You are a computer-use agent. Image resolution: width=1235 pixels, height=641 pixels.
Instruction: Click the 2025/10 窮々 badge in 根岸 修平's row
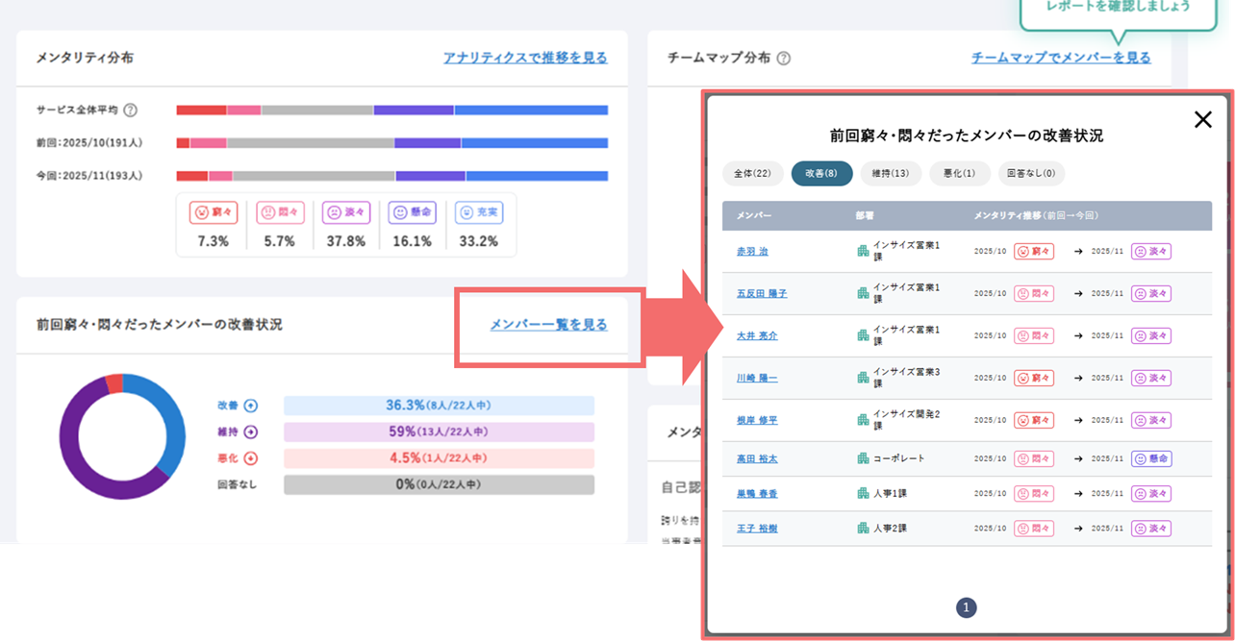1034,420
